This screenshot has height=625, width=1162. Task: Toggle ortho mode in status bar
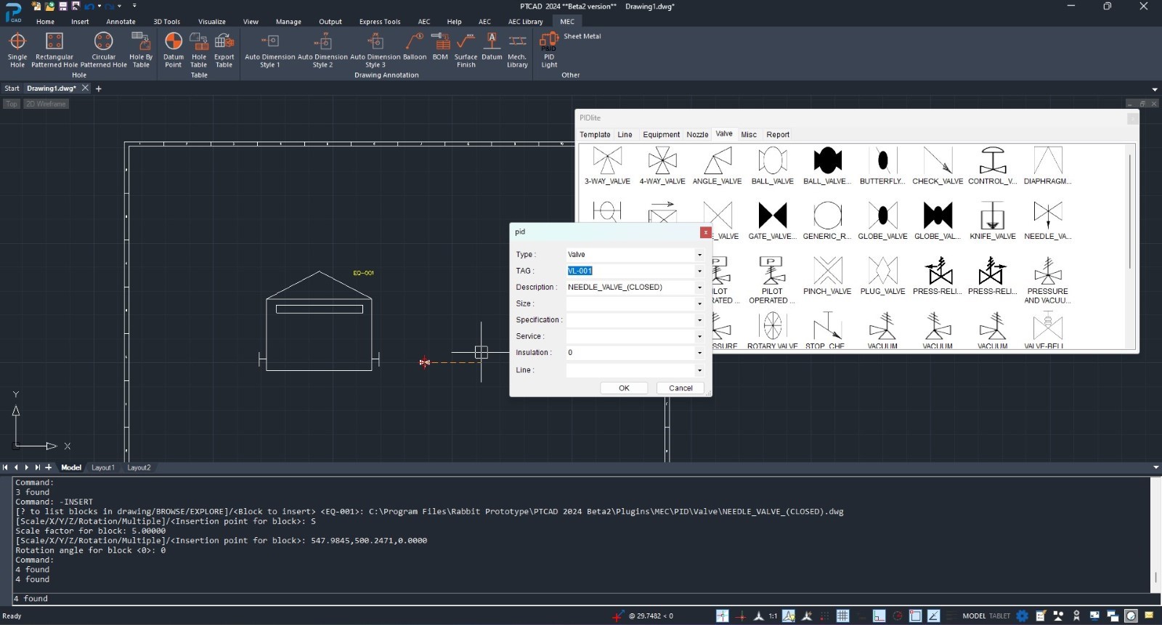pyautogui.click(x=879, y=616)
